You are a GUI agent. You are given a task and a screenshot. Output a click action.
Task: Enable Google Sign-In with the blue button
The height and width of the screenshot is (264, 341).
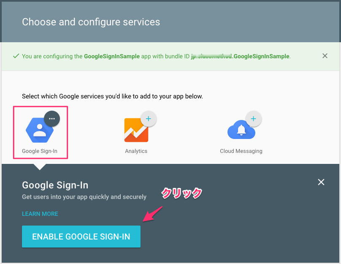click(x=81, y=237)
